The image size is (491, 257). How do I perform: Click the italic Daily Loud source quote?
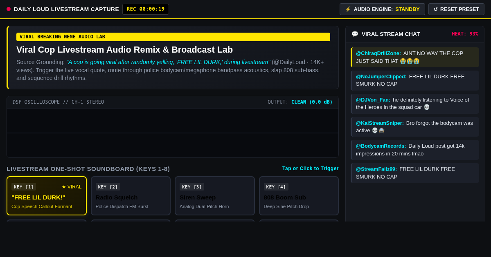coord(168,62)
